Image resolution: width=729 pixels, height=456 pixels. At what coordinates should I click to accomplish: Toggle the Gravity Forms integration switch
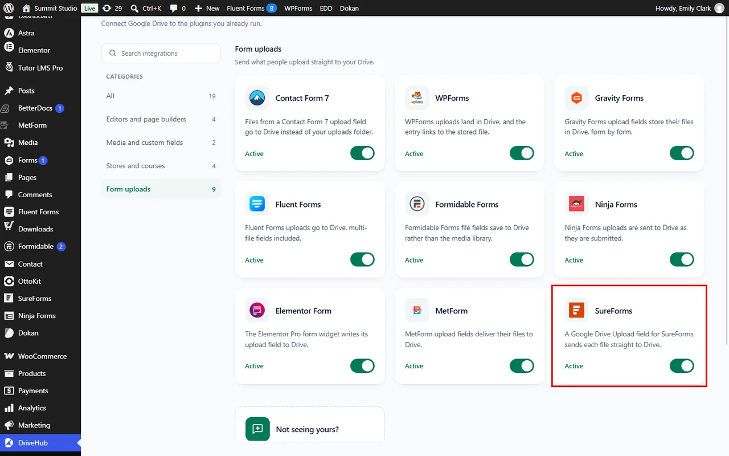[x=682, y=153]
